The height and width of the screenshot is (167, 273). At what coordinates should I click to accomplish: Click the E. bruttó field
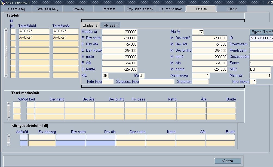tap(119, 69)
